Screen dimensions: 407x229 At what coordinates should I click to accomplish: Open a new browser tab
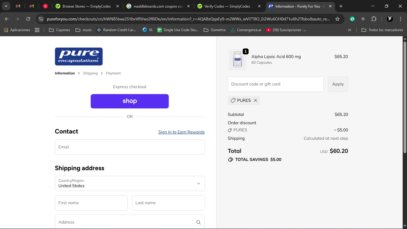pyautogui.click(x=341, y=6)
